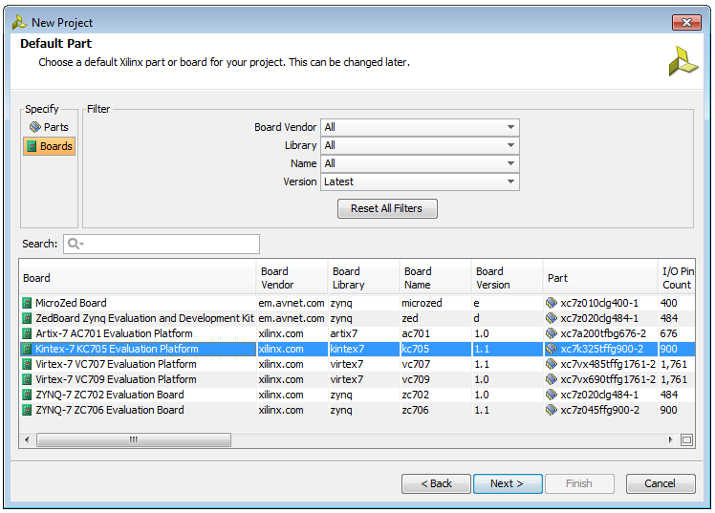715x513 pixels.
Task: Select ZedBoard Zynq Evaluation and Development Kit
Action: [357, 318]
